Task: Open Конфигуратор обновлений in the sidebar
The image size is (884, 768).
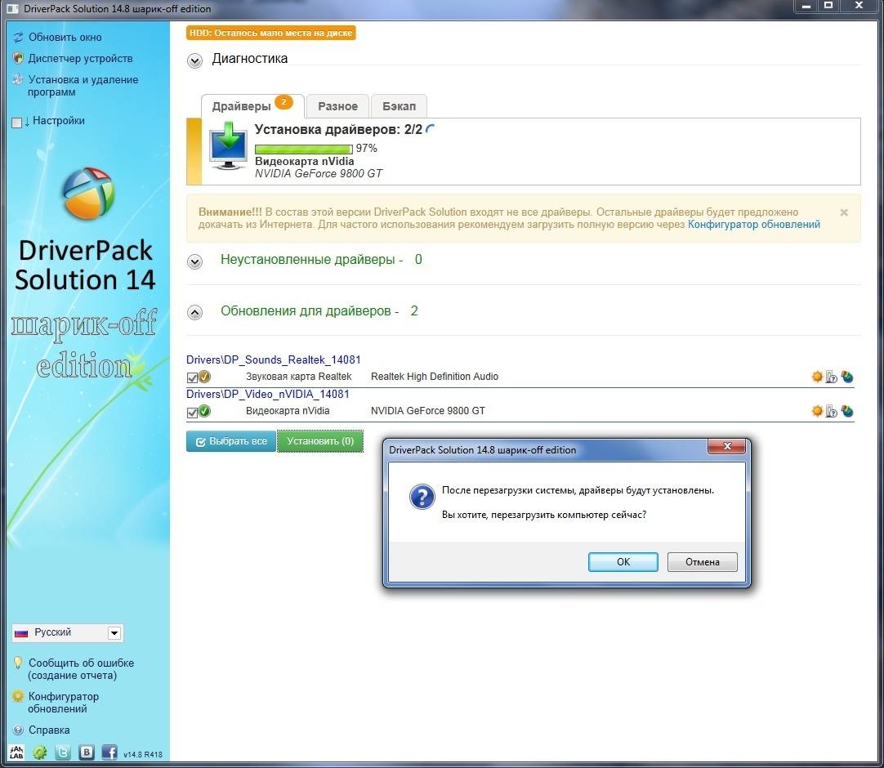Action: click(x=63, y=703)
